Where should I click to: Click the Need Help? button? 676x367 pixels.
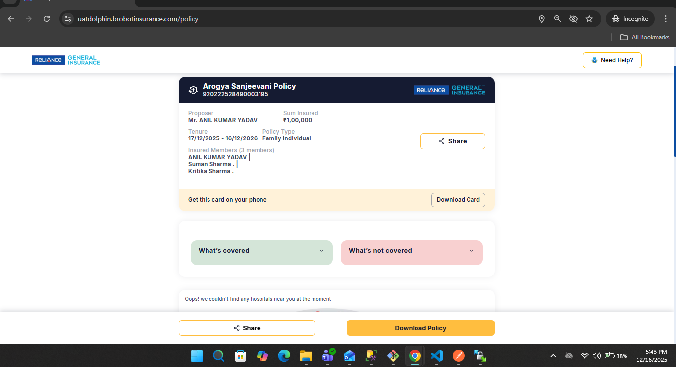point(612,60)
